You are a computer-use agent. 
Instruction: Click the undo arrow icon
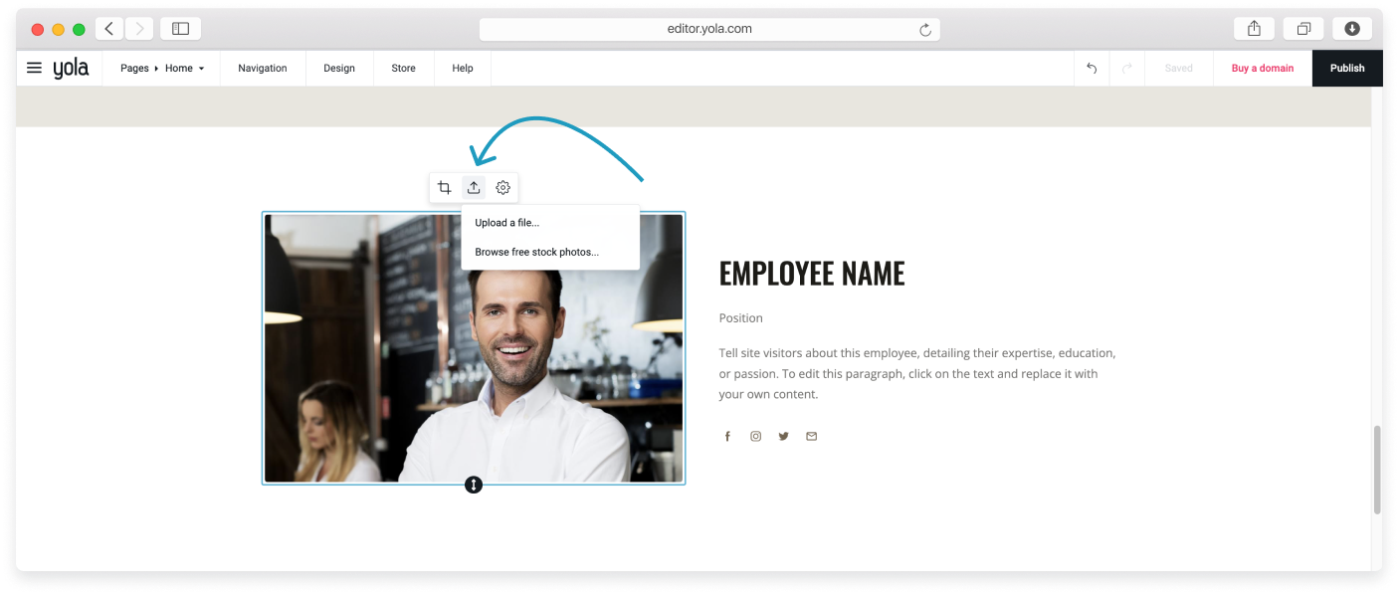point(1092,69)
